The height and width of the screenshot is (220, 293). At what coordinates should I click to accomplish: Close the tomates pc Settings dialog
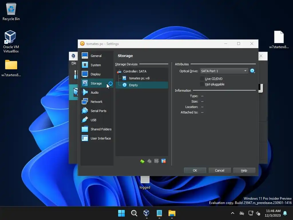tap(252, 44)
